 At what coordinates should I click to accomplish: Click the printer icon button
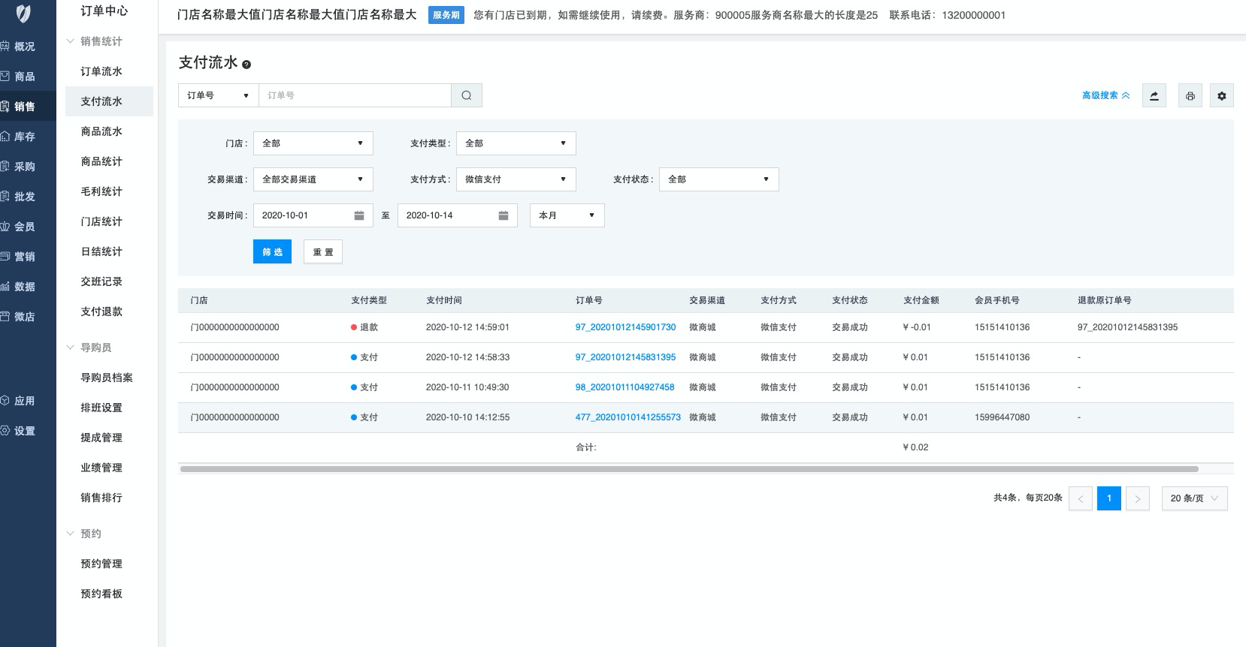coord(1190,95)
